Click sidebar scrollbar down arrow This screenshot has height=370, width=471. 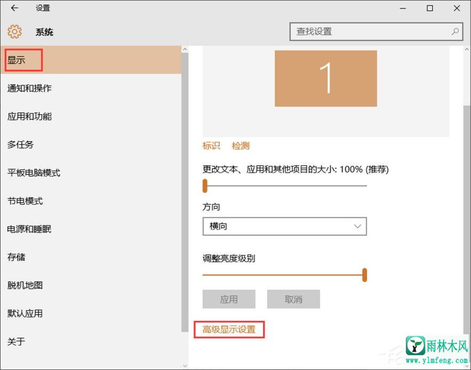(185, 366)
